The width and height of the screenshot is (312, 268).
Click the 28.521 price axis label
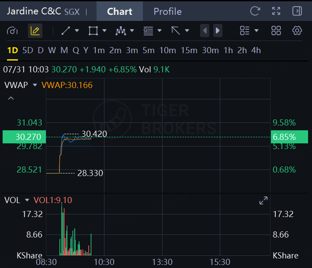pos(29,170)
